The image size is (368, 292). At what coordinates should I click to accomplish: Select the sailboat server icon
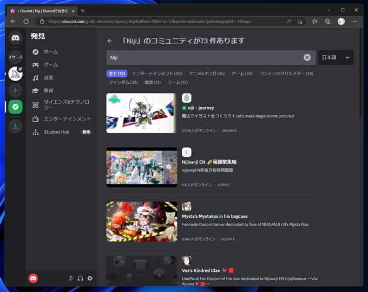click(x=16, y=74)
